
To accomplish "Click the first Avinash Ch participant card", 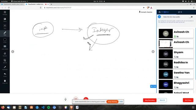I will 176,33.
